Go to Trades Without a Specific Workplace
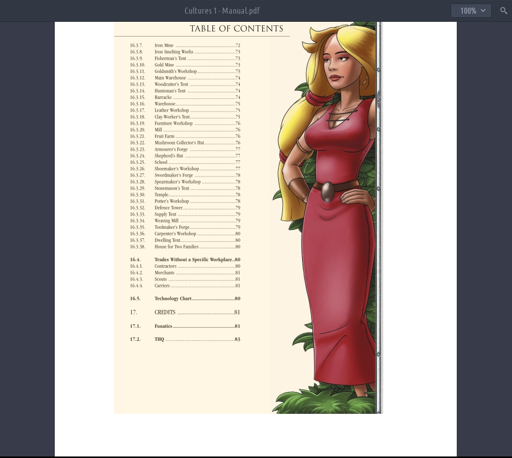512x458 pixels. (193, 260)
